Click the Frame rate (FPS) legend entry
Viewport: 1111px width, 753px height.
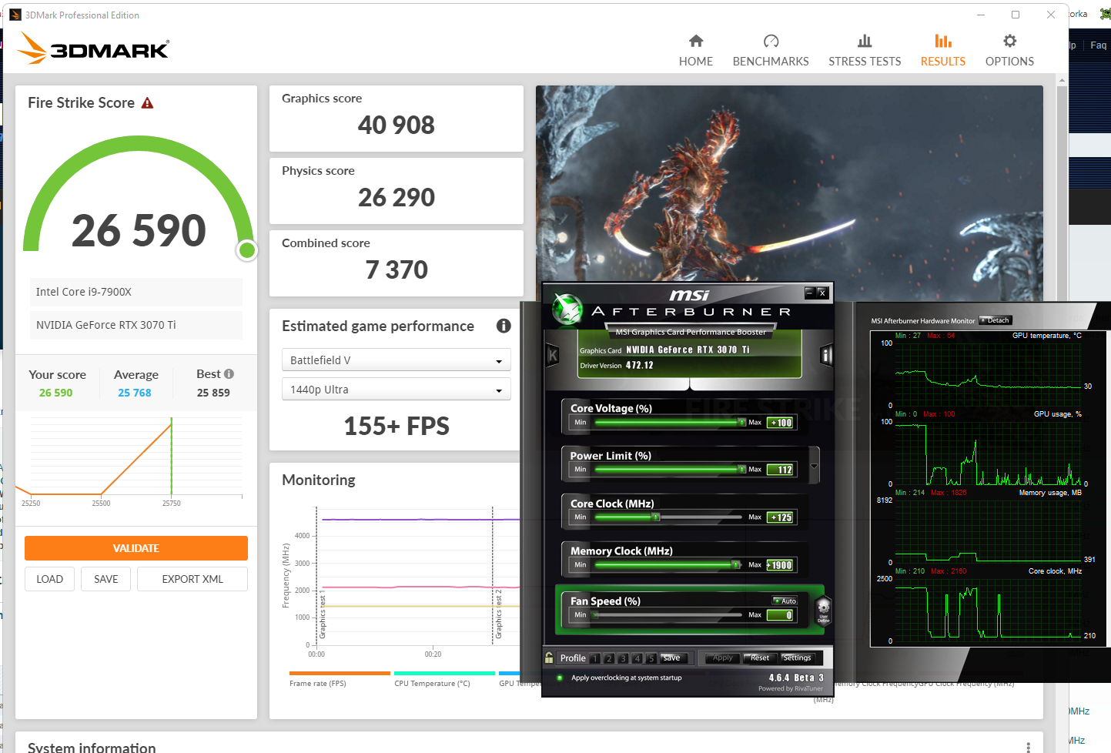tap(340, 679)
